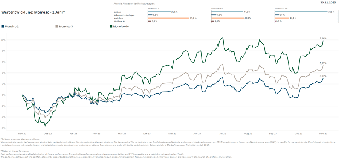Click the 0% y-axis label
The width and height of the screenshot is (339, 160).
click(4, 95)
